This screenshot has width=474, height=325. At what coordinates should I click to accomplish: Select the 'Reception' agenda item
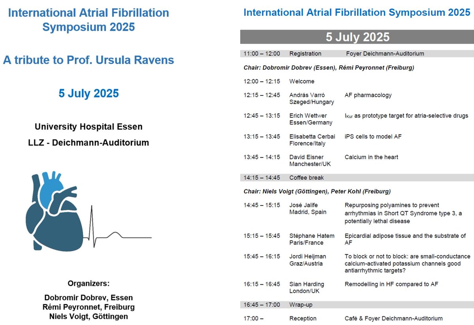[303, 318]
